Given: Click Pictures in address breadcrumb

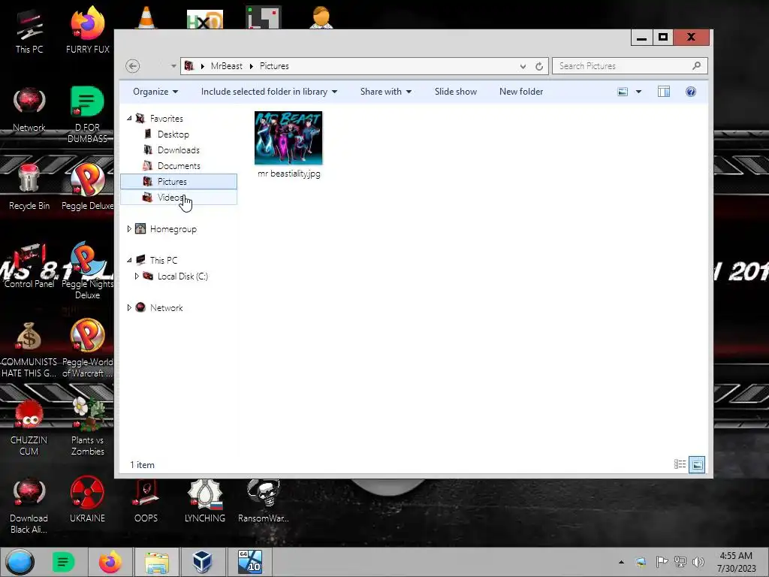Looking at the screenshot, I should (x=274, y=66).
